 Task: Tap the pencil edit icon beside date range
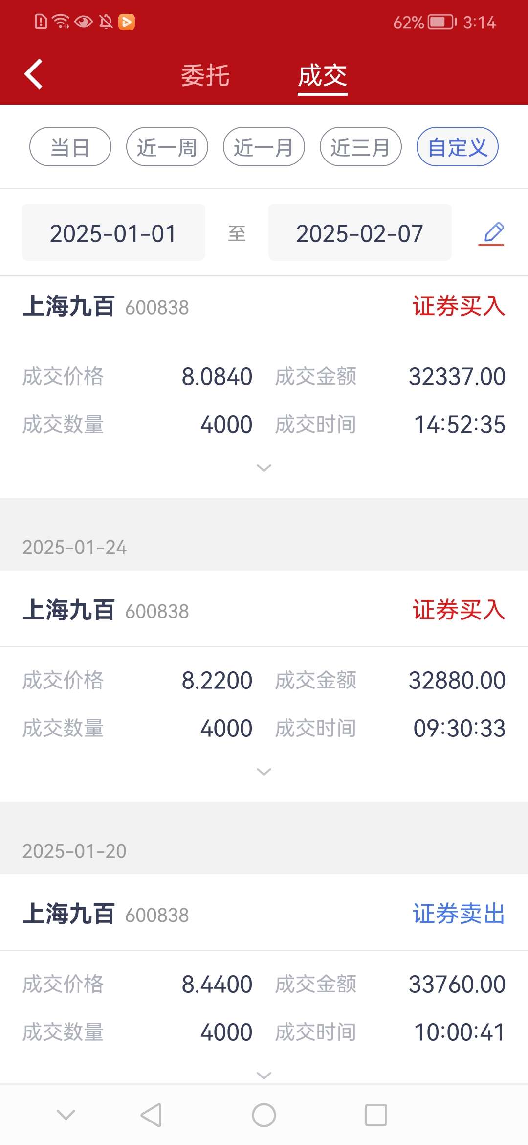click(x=491, y=233)
